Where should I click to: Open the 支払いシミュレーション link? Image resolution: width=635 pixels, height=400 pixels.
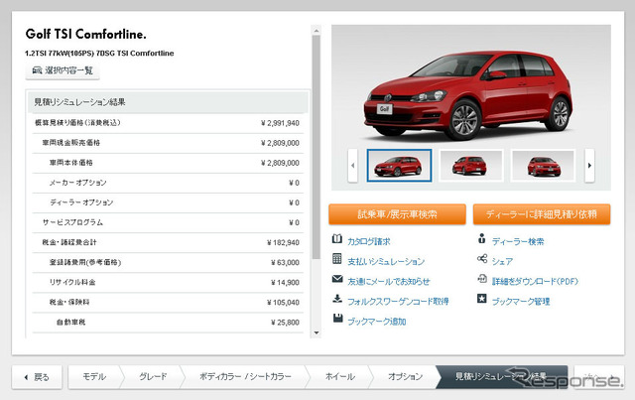pyautogui.click(x=386, y=261)
